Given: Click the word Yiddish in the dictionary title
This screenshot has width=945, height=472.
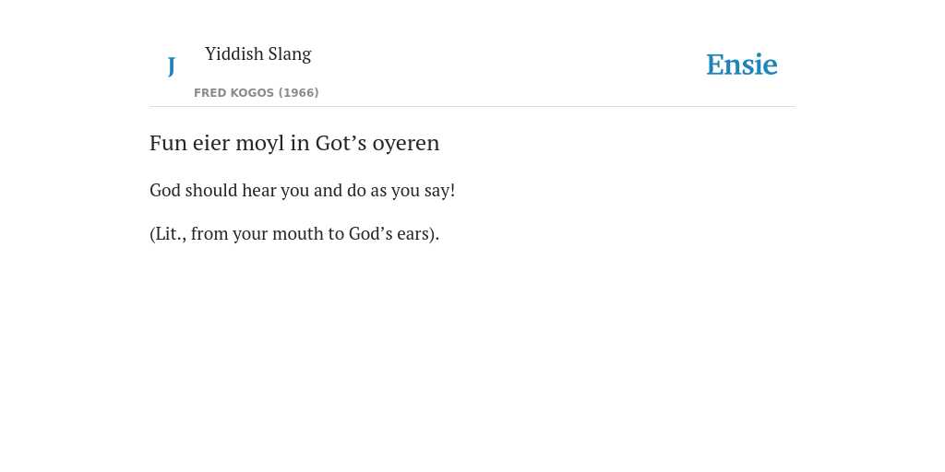Looking at the screenshot, I should click(x=233, y=53).
